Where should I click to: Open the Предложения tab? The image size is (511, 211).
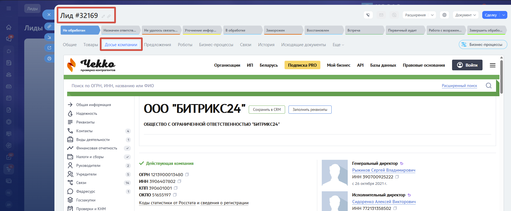pos(158,45)
